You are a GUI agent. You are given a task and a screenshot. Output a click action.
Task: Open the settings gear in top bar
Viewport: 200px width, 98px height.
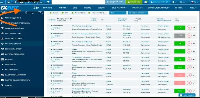174,2
